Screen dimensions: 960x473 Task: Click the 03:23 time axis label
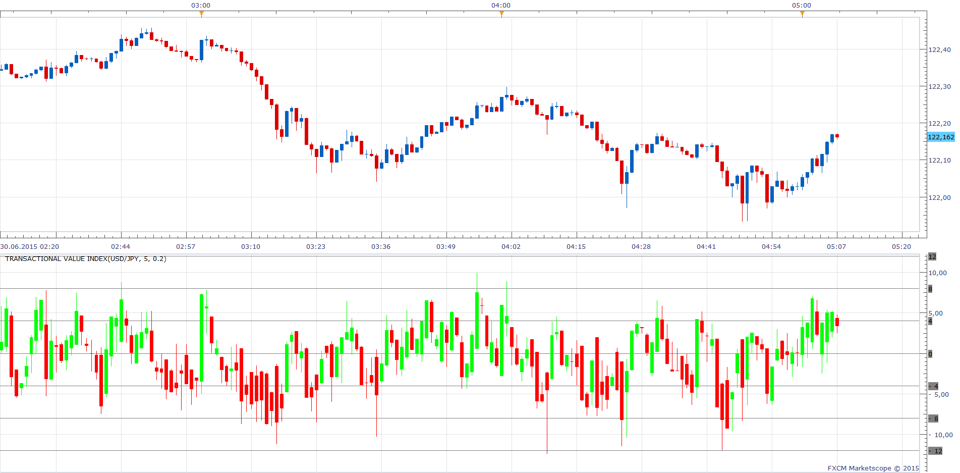pos(316,246)
